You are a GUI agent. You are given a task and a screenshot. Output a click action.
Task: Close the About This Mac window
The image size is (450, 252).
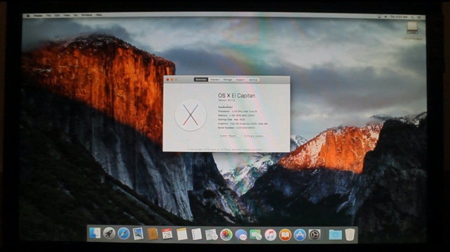167,79
